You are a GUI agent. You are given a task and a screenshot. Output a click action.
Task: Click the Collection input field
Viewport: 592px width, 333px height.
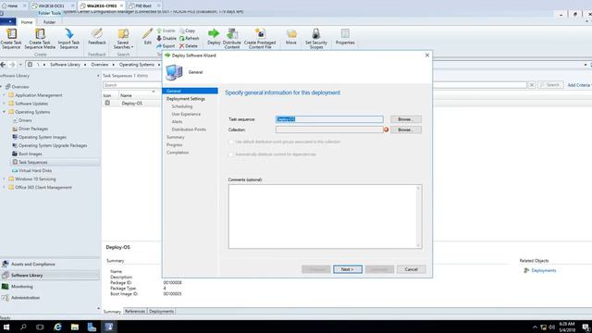(x=329, y=129)
